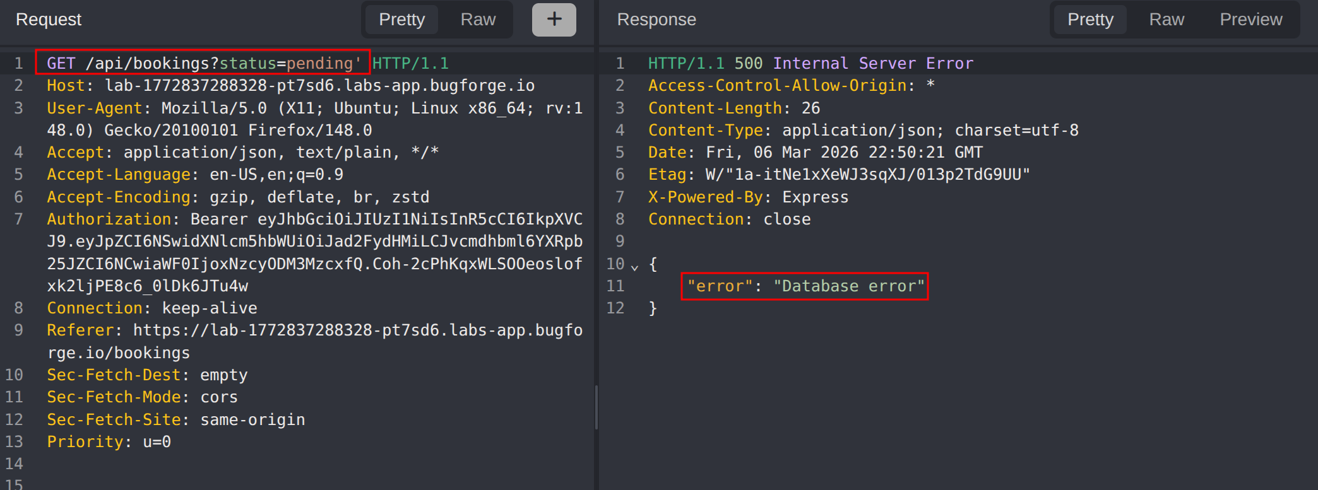Click the plus button beside Request tabs

[x=554, y=20]
